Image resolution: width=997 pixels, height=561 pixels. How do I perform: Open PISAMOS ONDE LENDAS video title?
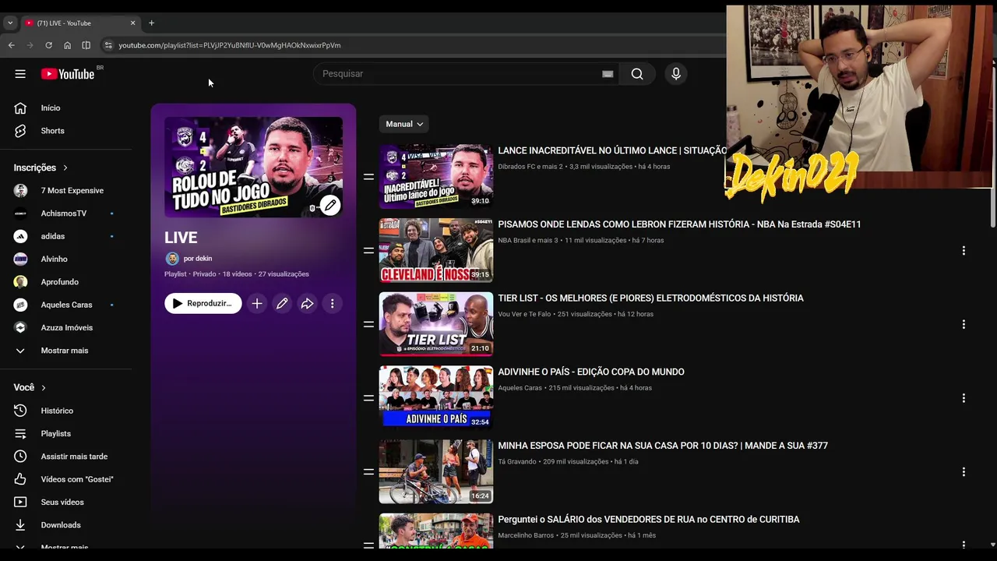tap(679, 224)
